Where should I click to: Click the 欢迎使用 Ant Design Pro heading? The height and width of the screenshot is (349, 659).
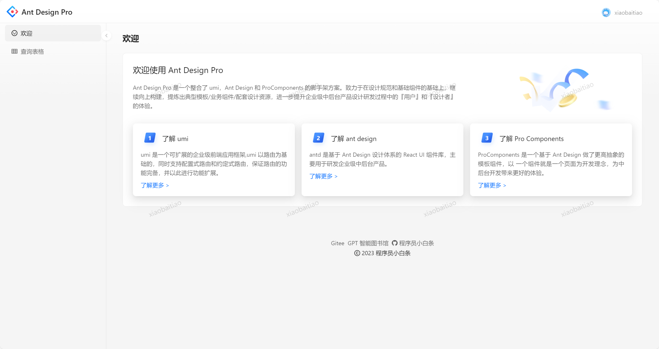[x=178, y=70]
